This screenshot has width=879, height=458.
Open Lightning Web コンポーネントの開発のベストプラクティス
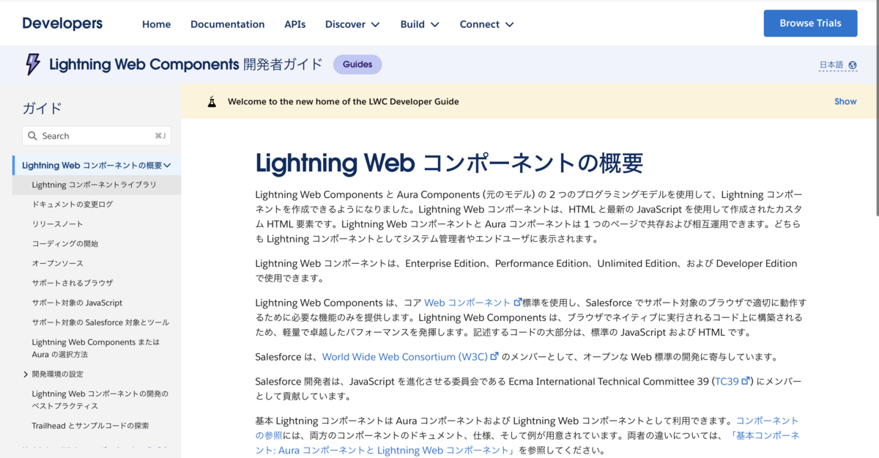click(x=100, y=399)
